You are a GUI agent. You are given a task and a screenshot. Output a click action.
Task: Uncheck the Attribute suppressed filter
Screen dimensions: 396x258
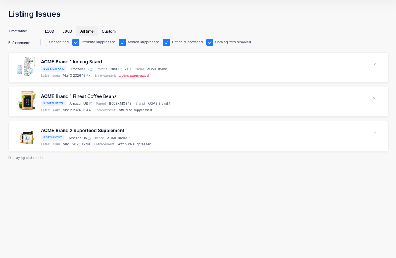(x=76, y=42)
